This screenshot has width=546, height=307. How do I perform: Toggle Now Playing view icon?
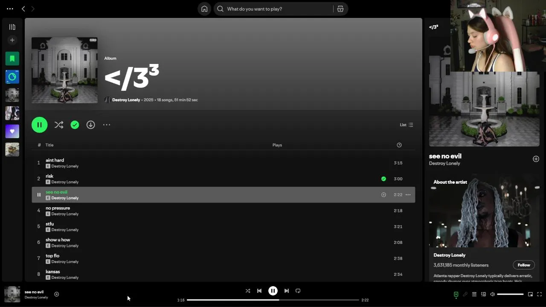[456, 294]
